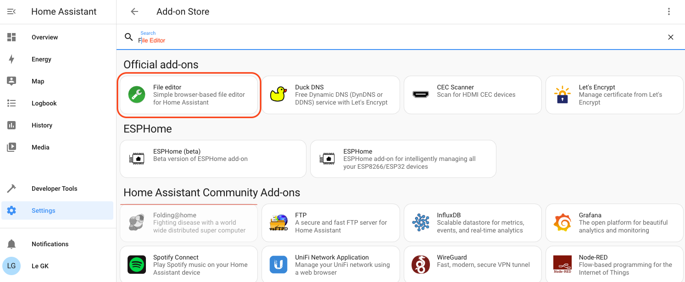Open the File editor add-on
The image size is (685, 282).
[189, 95]
